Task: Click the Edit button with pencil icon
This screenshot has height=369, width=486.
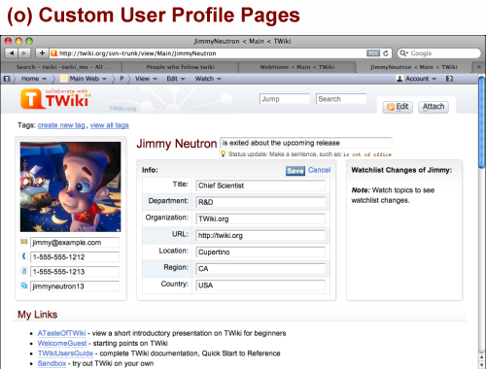Action: coord(398,107)
